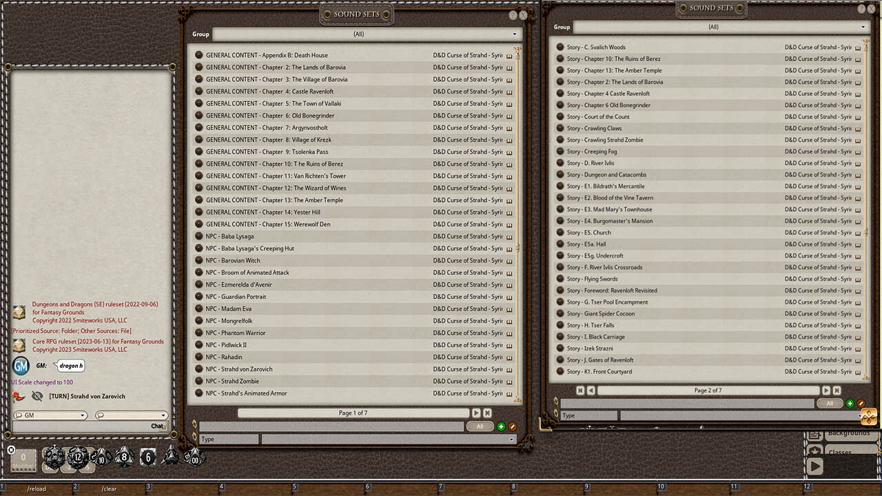The height and width of the screenshot is (496, 882).
Task: Roll the percentile d00 die
Action: pos(195,460)
